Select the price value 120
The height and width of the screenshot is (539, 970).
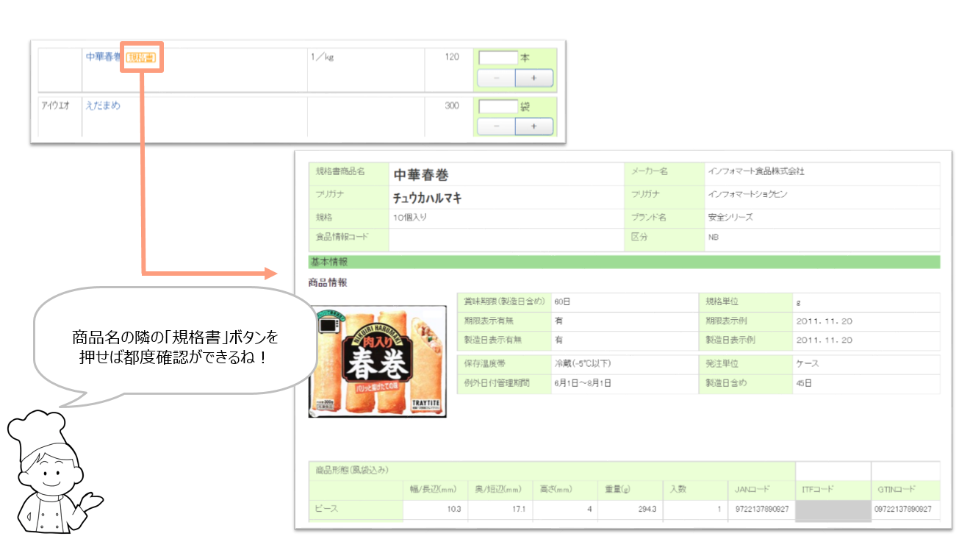click(452, 57)
